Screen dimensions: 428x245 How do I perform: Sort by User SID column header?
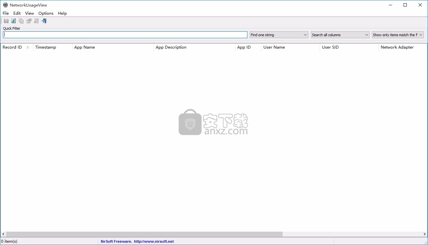pos(349,47)
